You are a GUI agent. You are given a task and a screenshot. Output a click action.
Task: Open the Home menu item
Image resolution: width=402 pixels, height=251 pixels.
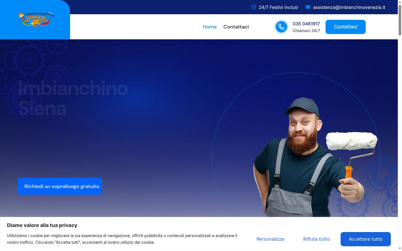[210, 27]
